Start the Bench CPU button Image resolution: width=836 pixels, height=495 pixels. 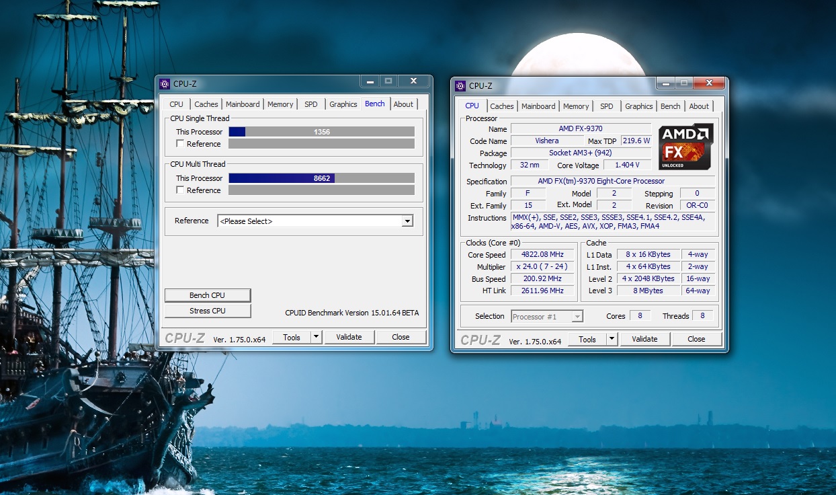point(208,295)
